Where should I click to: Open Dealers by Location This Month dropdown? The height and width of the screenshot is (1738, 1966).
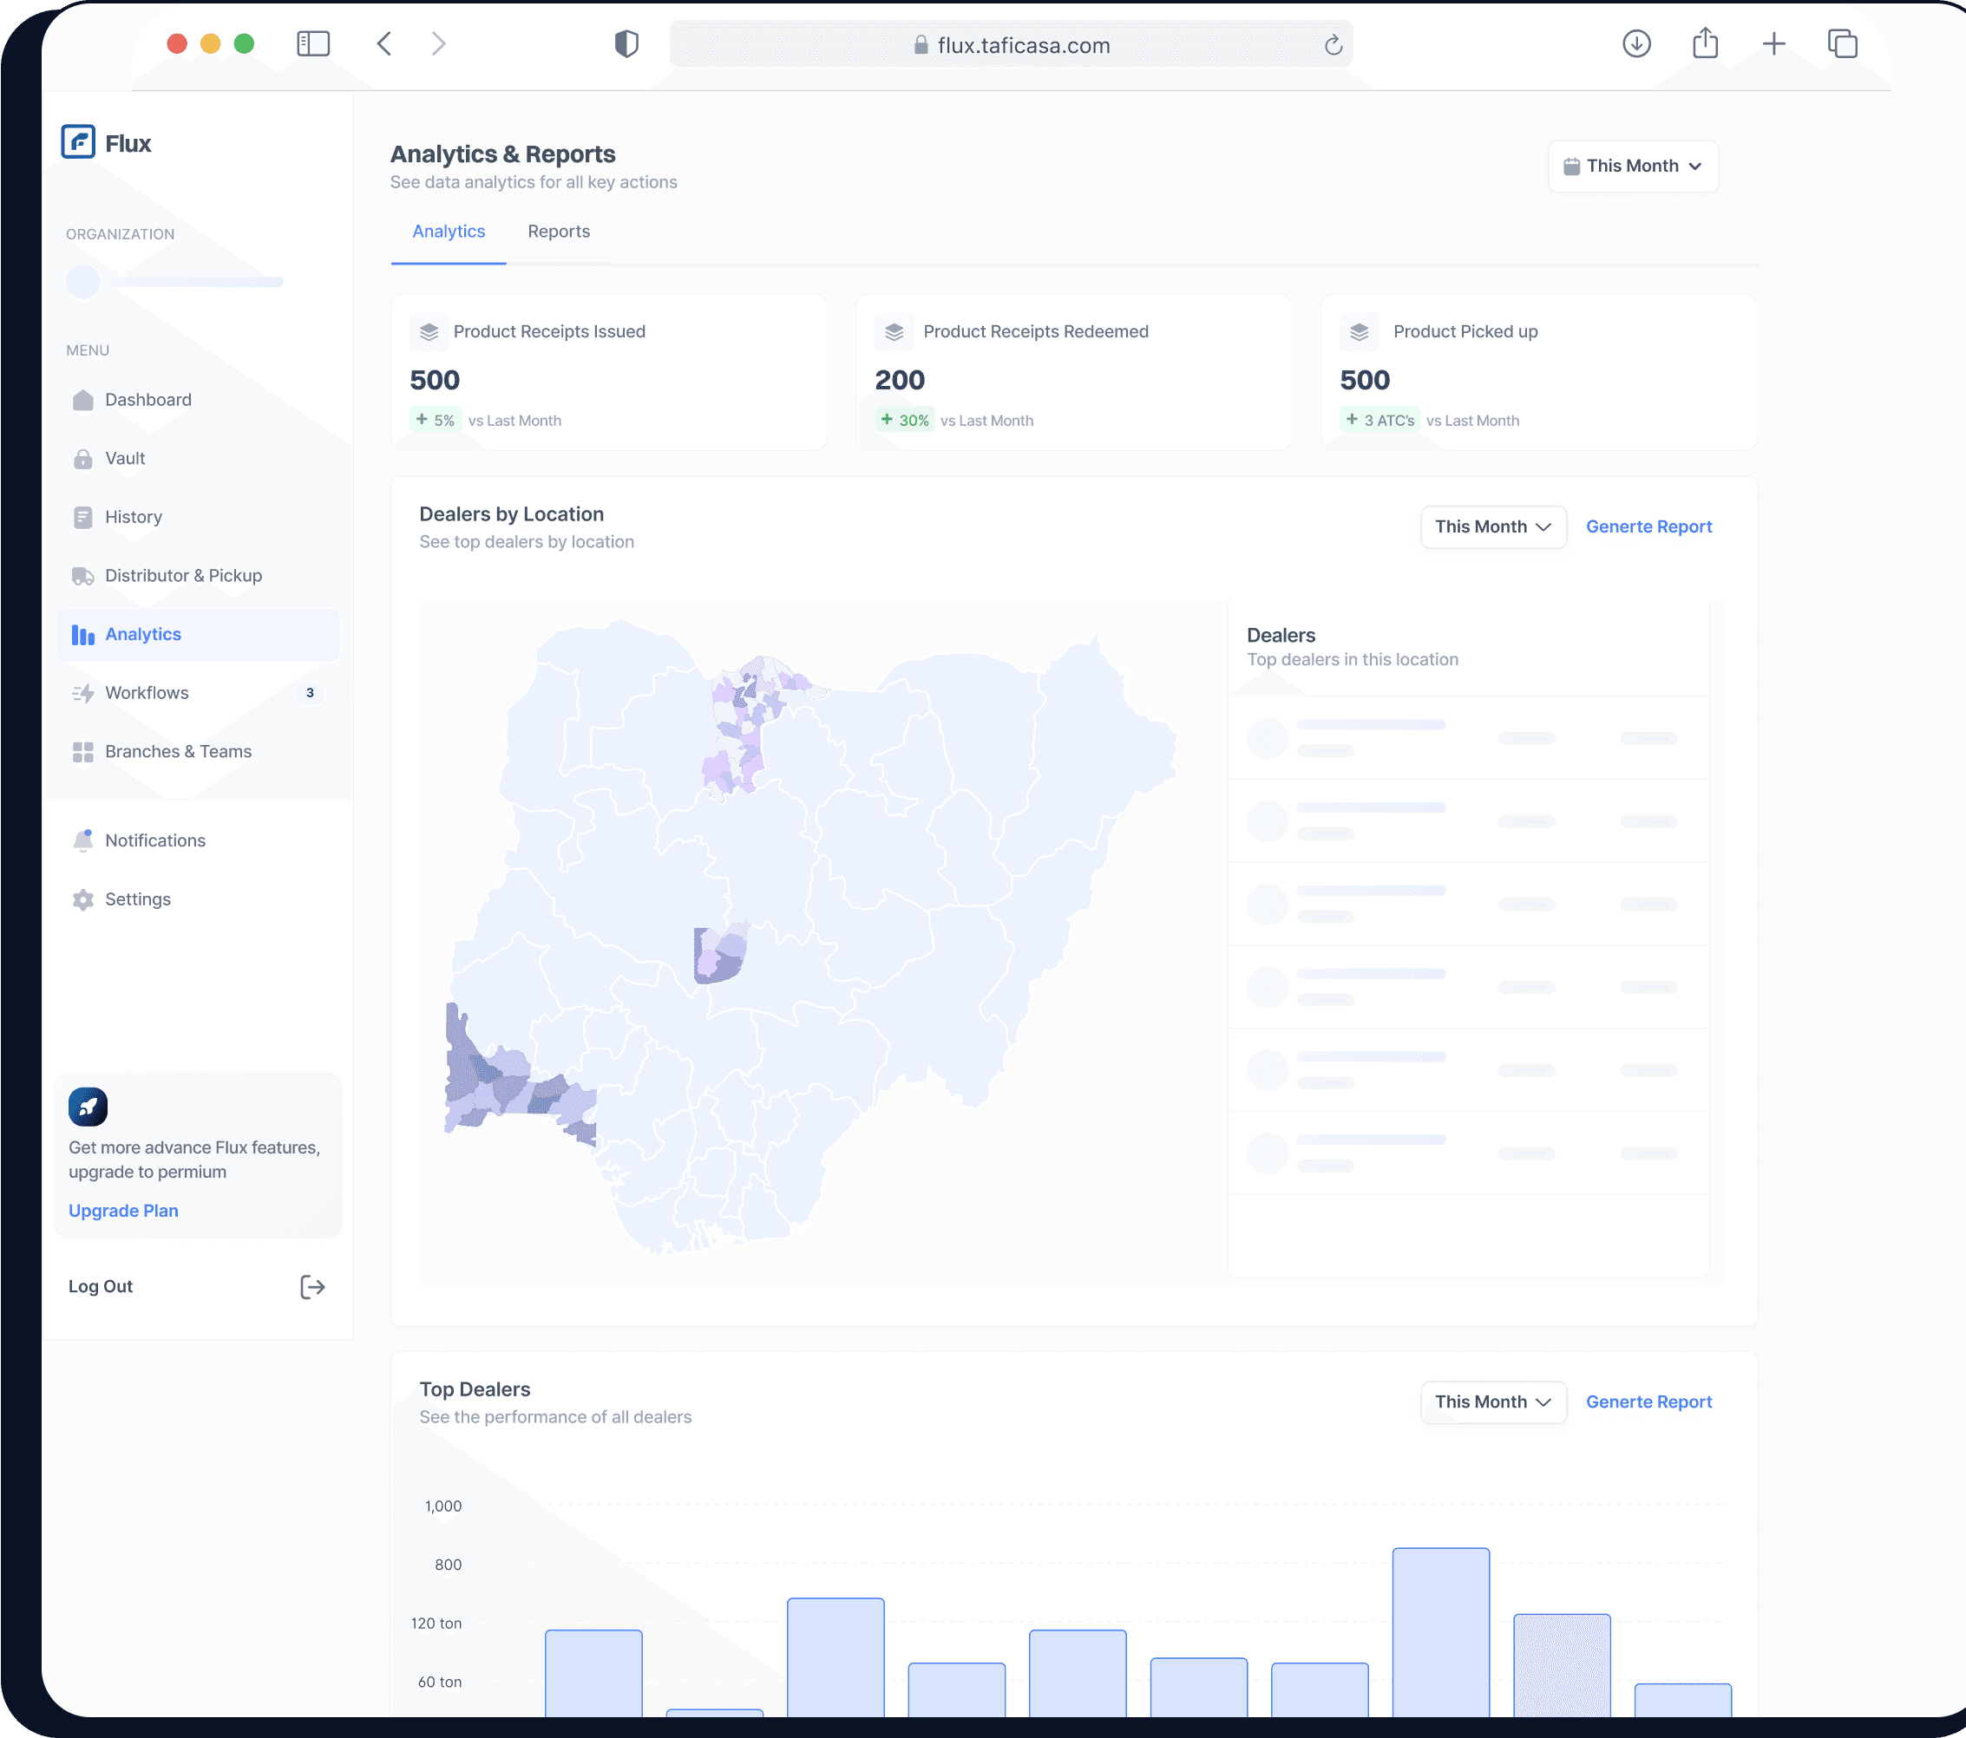pyautogui.click(x=1493, y=526)
